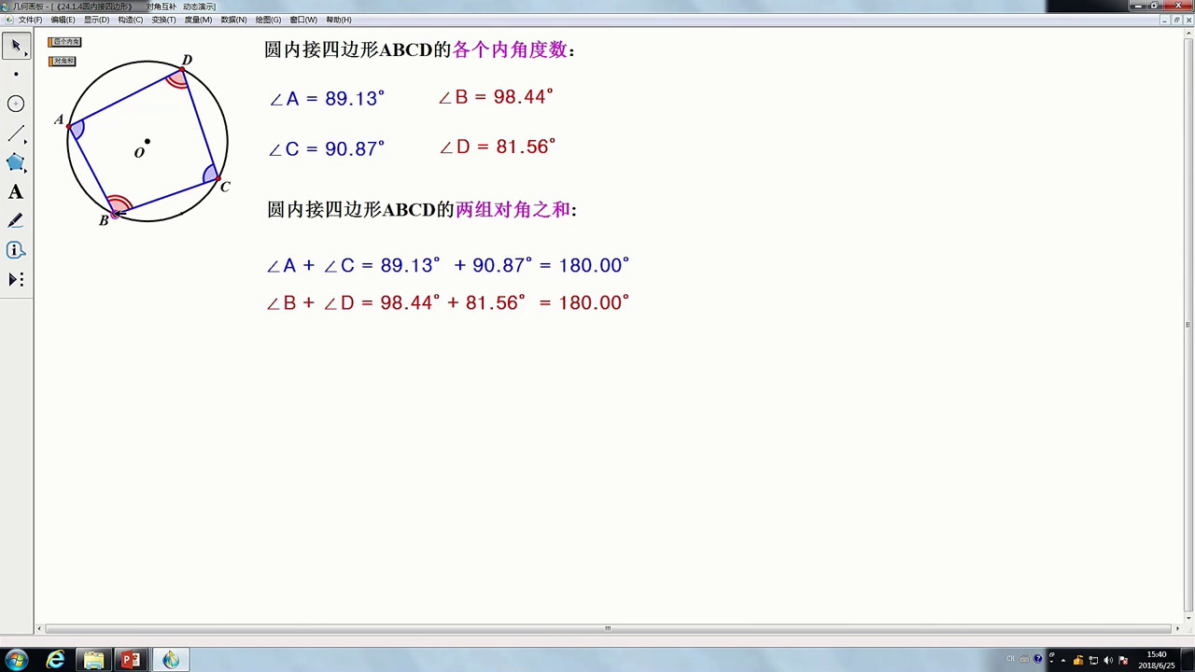The height and width of the screenshot is (672, 1195).
Task: Click horizontal scrollbar right arrow
Action: click(1178, 628)
